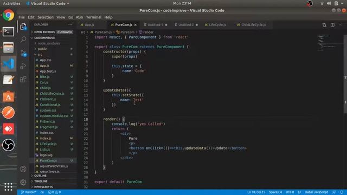Change language mode Babel JavaScript
Viewport: 347px width, 195px height.
point(317,192)
